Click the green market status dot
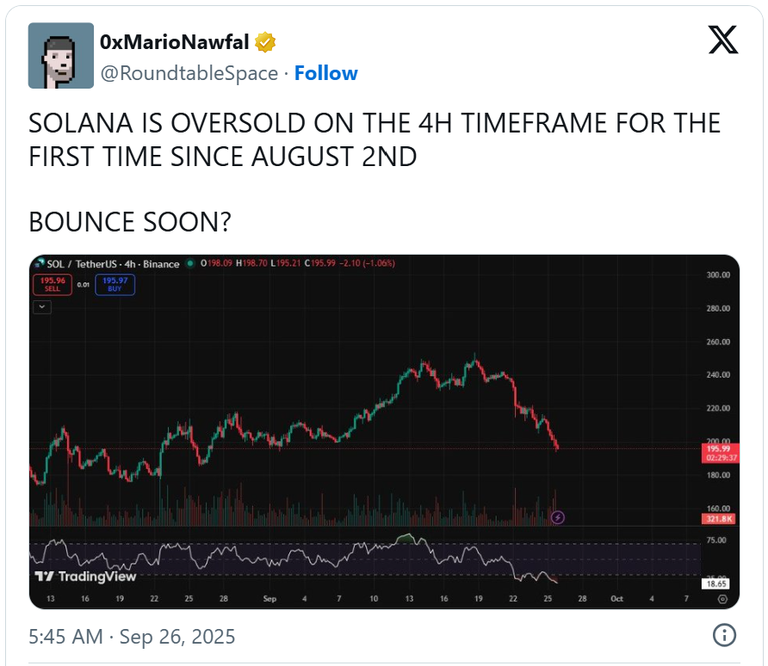Image resolution: width=768 pixels, height=666 pixels. (189, 264)
